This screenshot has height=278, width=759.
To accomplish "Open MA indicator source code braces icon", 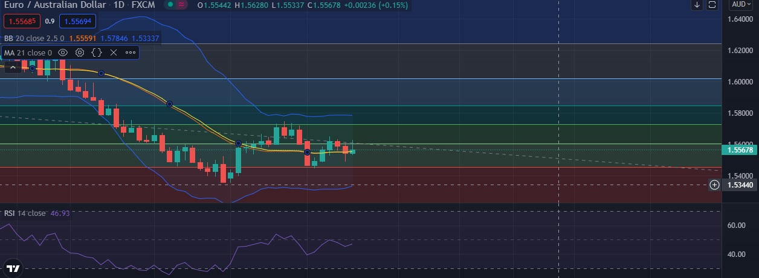I will pyautogui.click(x=96, y=52).
